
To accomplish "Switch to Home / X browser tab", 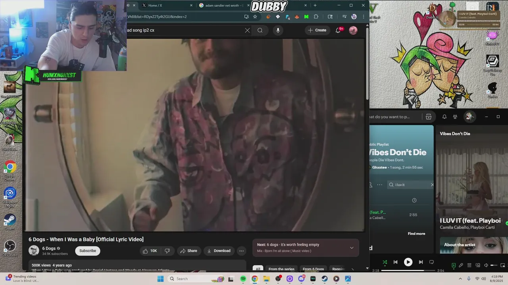I will (164, 5).
